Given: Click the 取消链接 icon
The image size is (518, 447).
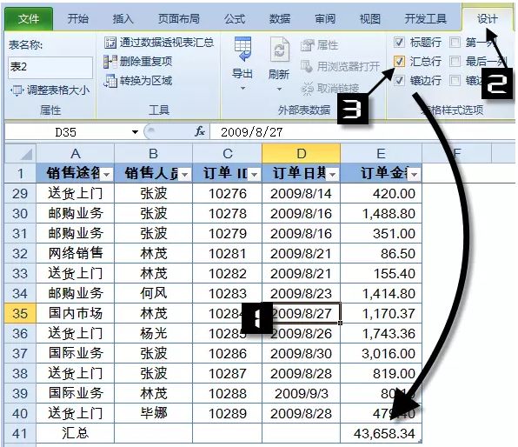Looking at the screenshot, I should pyautogui.click(x=307, y=89).
